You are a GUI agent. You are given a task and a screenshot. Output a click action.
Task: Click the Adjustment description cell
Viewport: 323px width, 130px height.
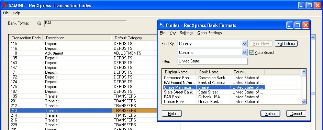[77, 53]
